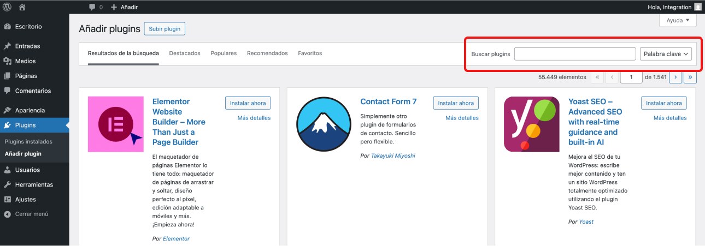The width and height of the screenshot is (705, 246).
Task: Switch to Destacados tab
Action: [185, 53]
